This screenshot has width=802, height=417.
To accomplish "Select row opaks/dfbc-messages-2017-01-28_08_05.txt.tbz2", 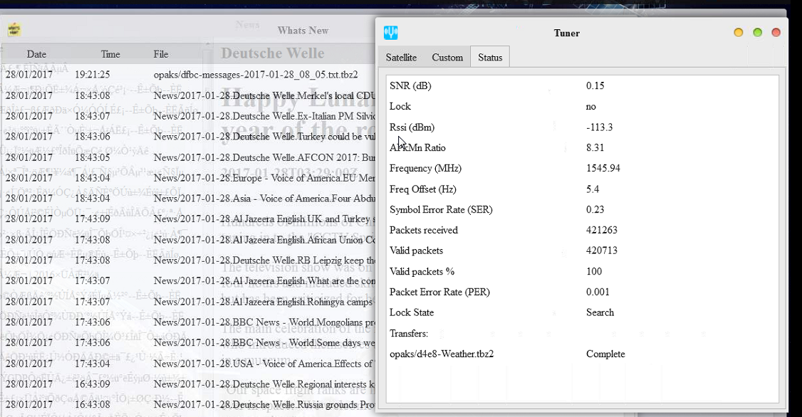I will (188, 75).
